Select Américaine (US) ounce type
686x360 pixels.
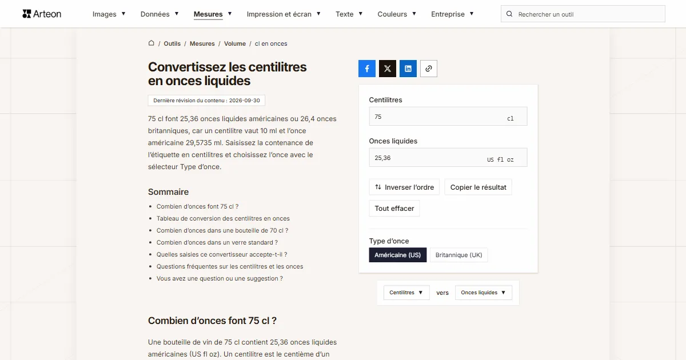tap(398, 255)
